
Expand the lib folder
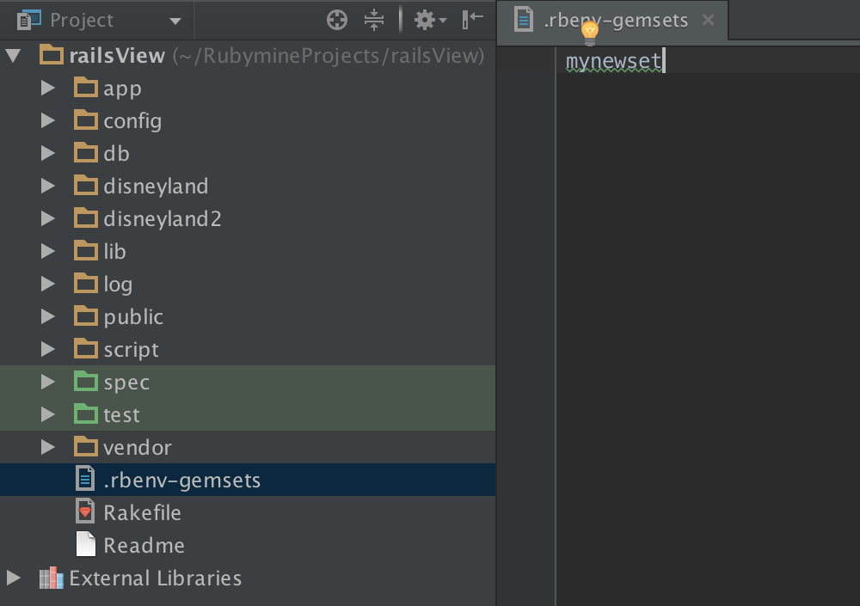[x=48, y=251]
